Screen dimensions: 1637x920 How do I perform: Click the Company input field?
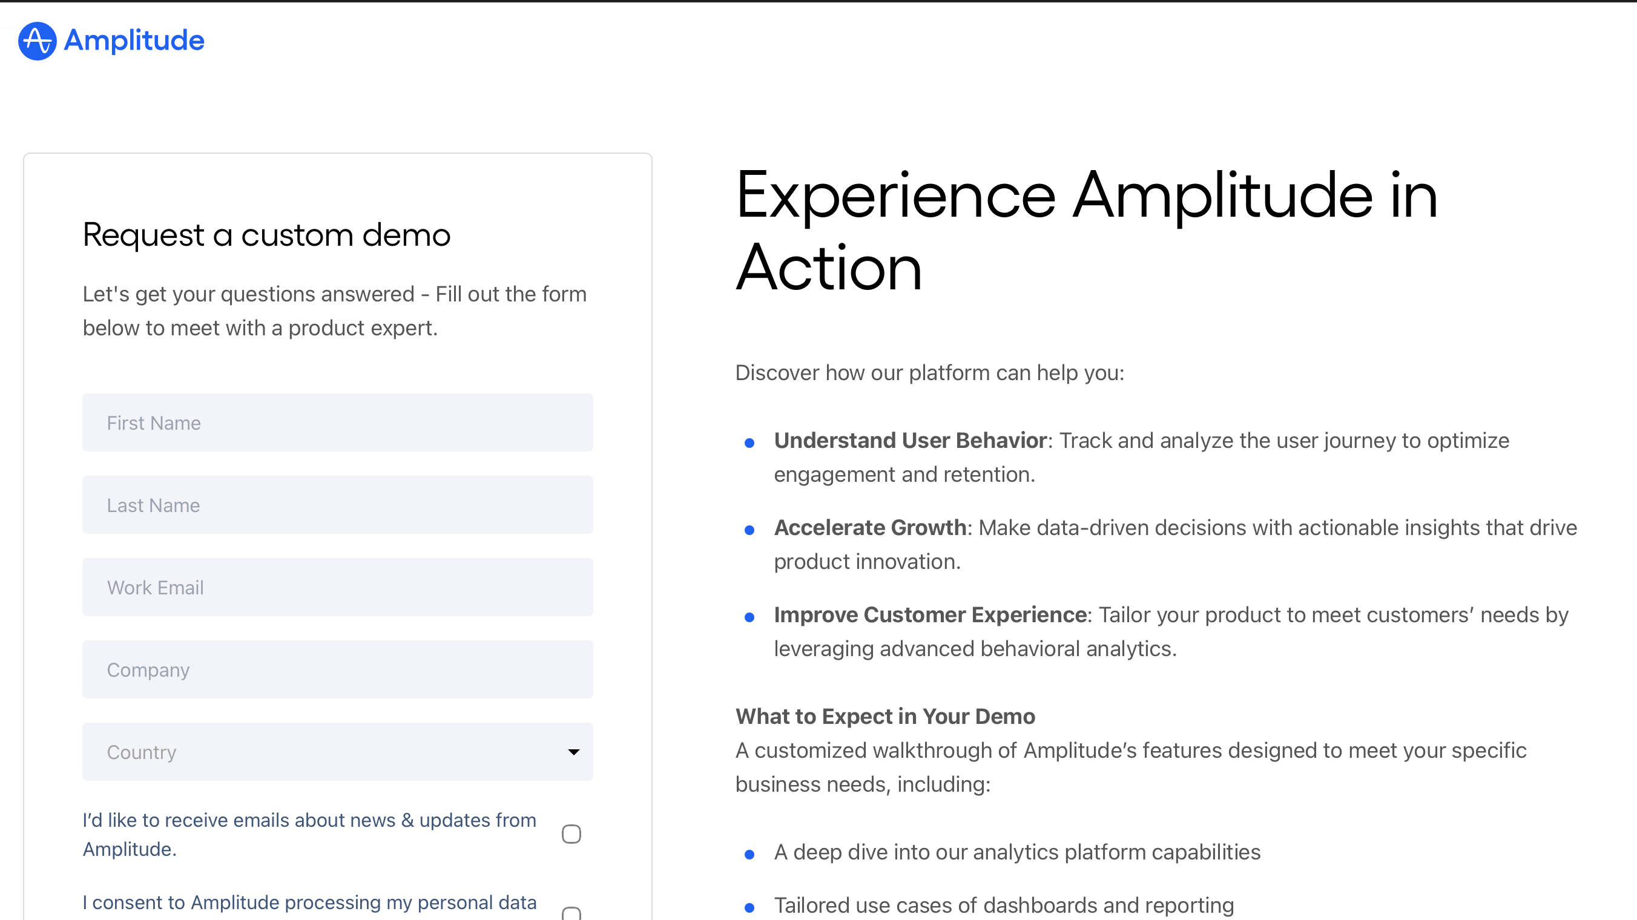coord(337,669)
